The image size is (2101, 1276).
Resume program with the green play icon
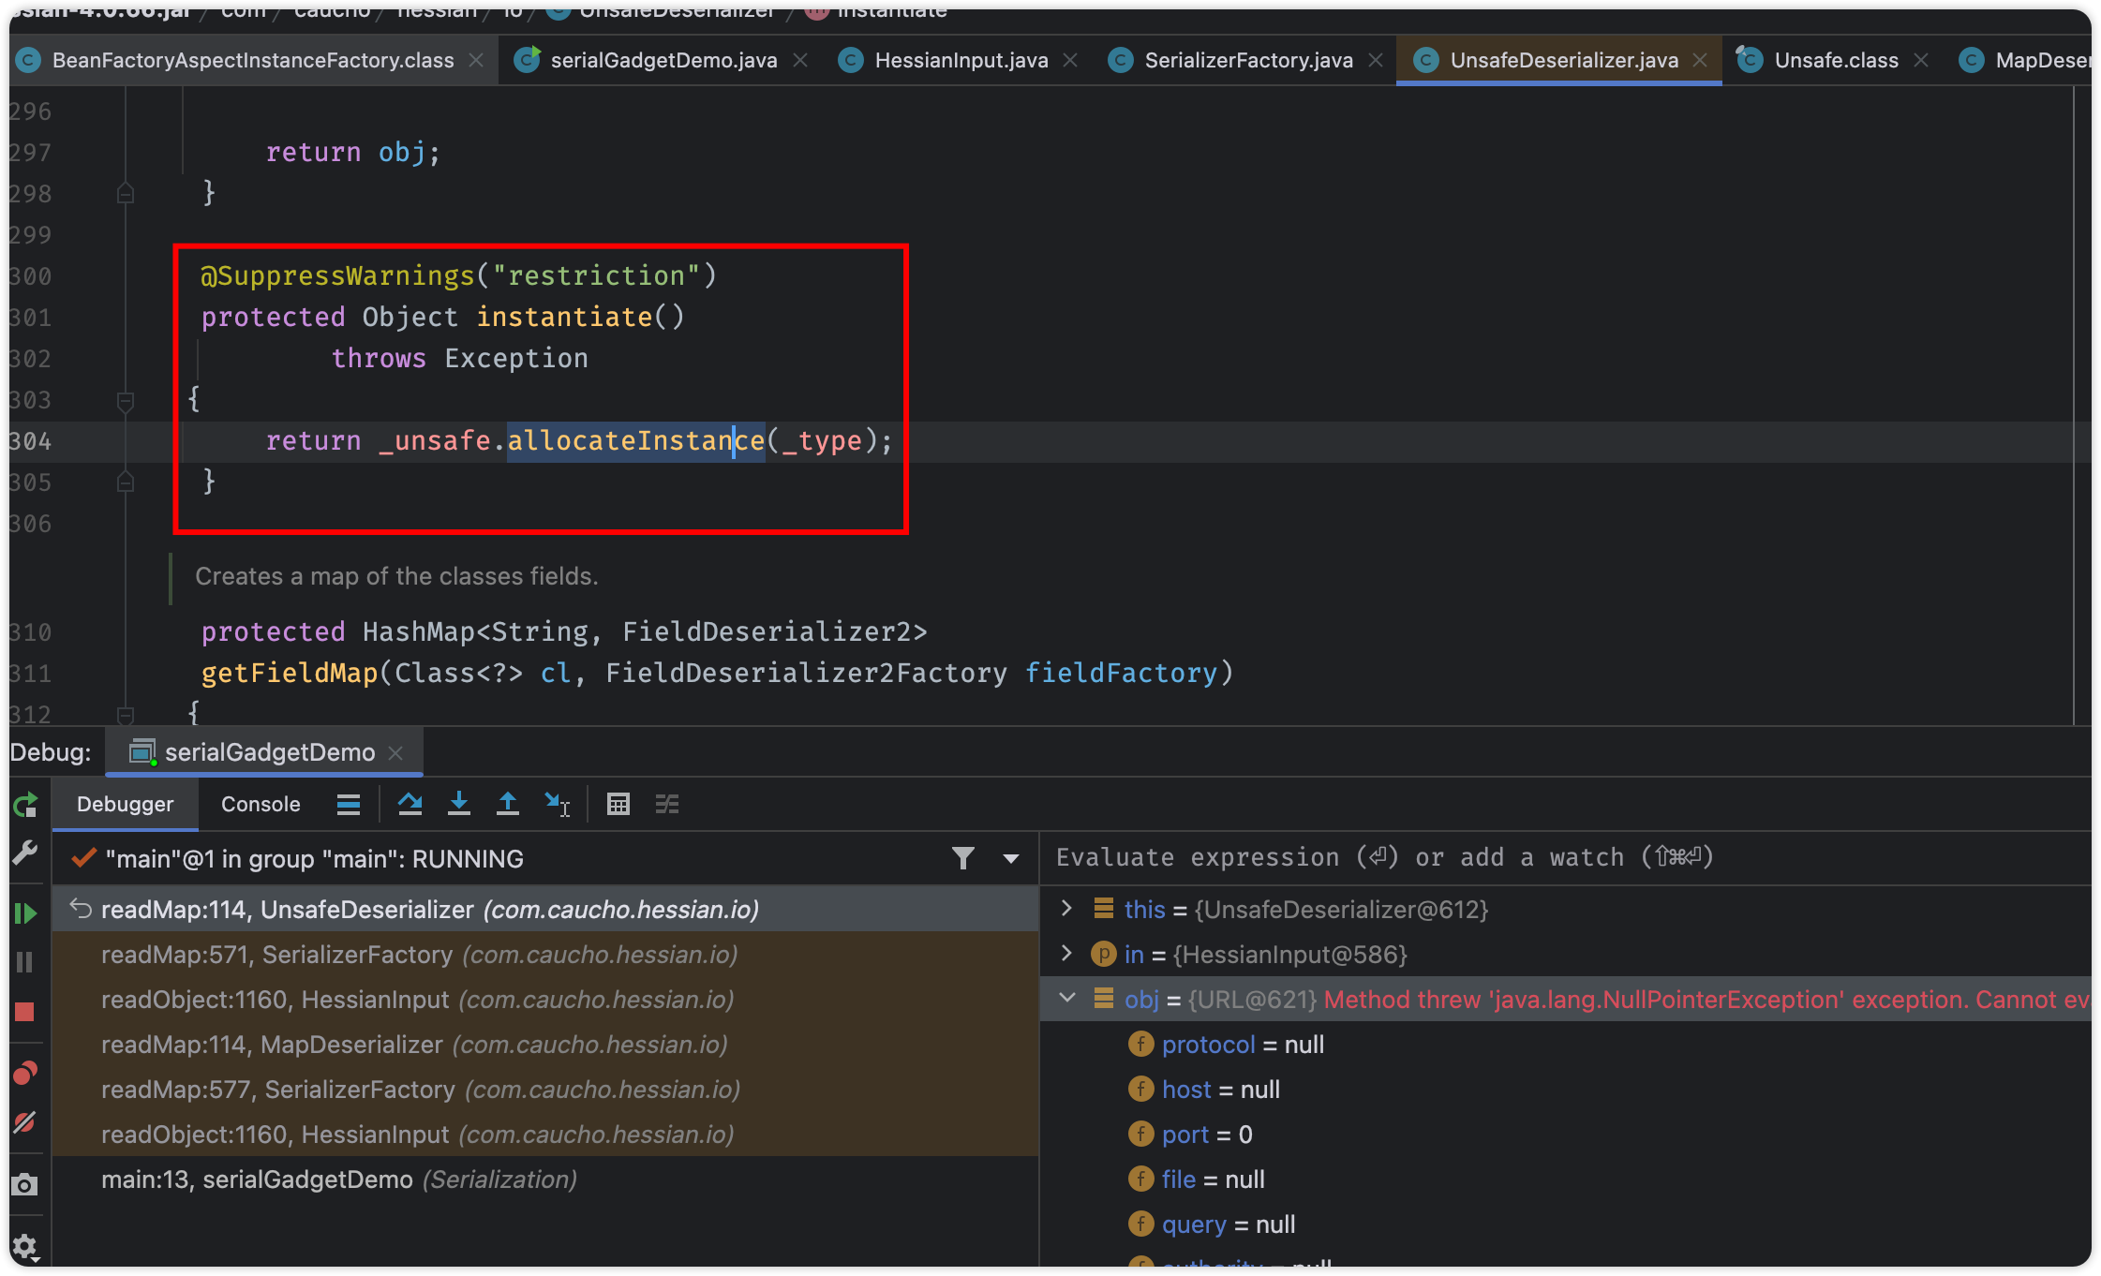25,913
